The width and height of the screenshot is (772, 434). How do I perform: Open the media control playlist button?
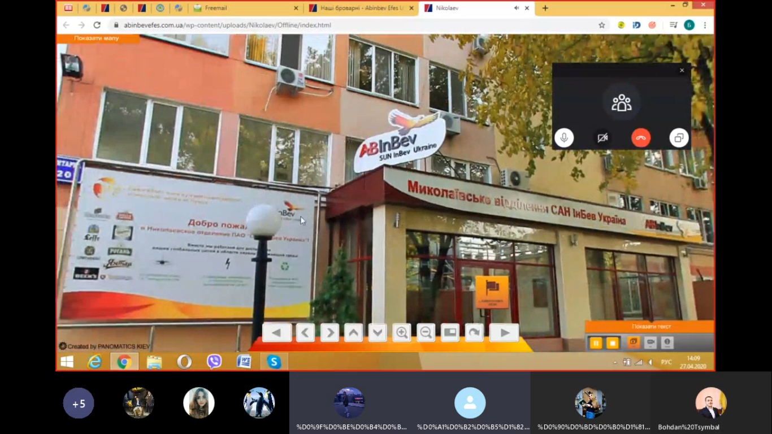[x=673, y=25]
